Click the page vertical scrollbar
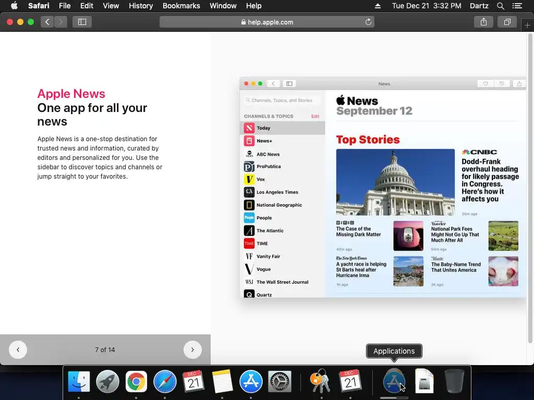Image resolution: width=534 pixels, height=400 pixels. pos(530,187)
